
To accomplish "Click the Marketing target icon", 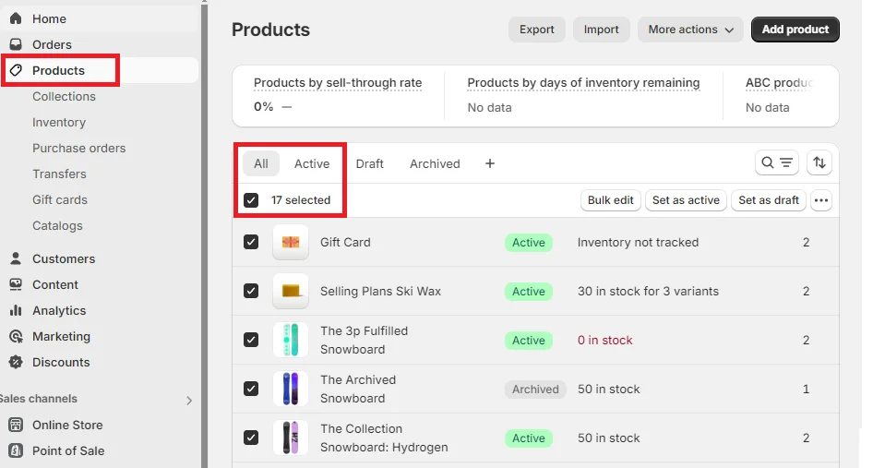I will [16, 337].
